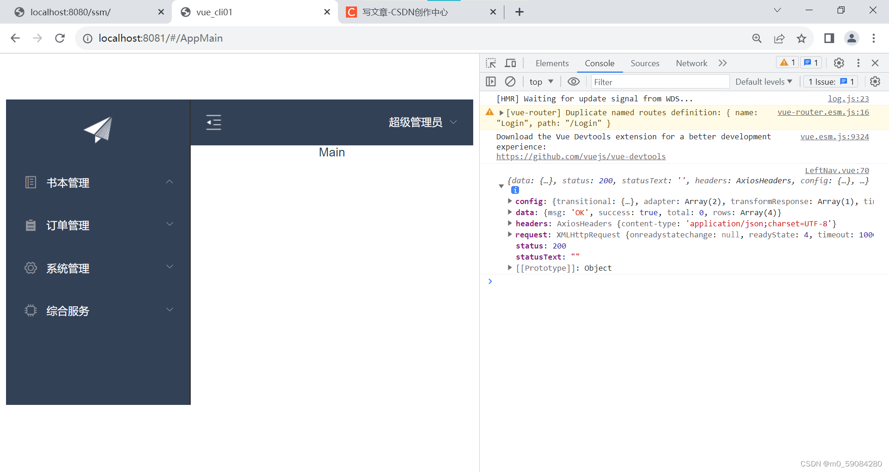Clear the console messages
The image size is (889, 472).
[x=510, y=81]
